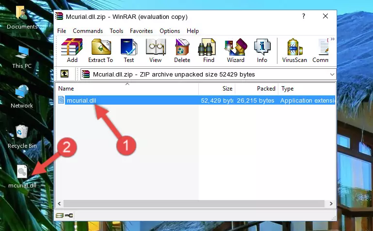Click the WinRAR title bar help button

coord(304,16)
